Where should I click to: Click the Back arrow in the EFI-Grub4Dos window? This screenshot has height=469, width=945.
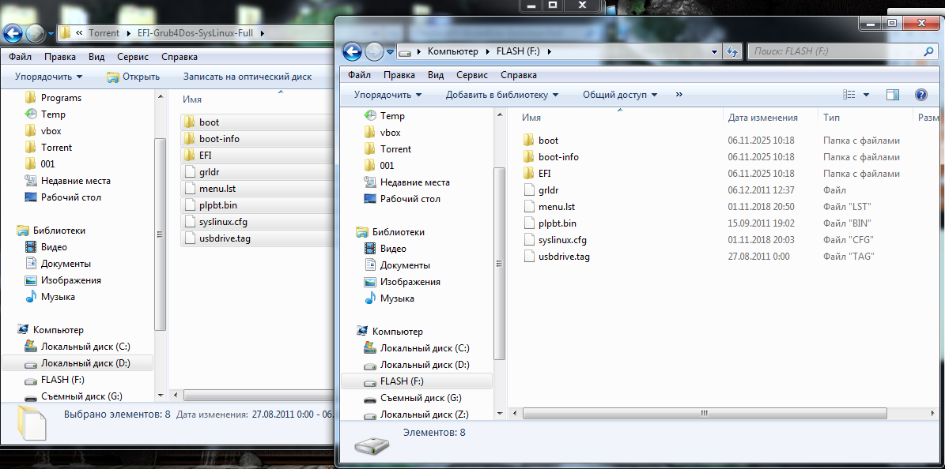click(14, 34)
